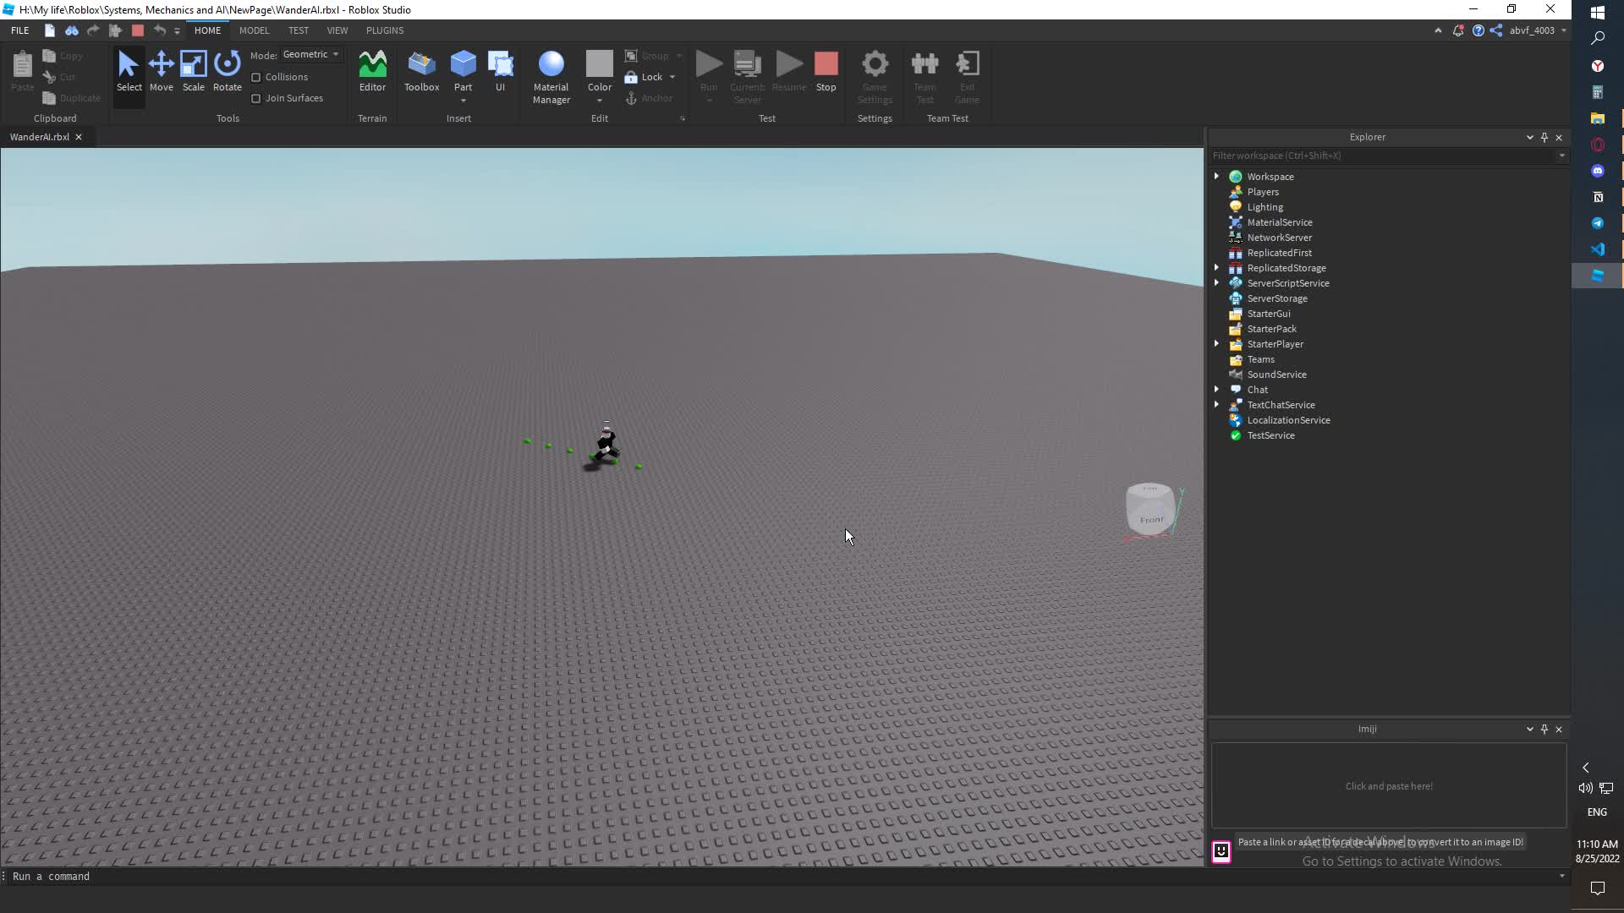Screen dimensions: 1624x913
Task: Open the Mode Geometric dropdown
Action: pyautogui.click(x=310, y=54)
